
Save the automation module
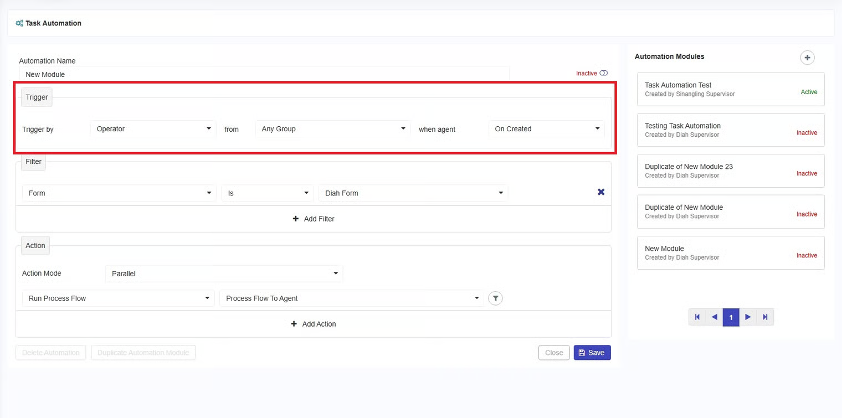[592, 353]
